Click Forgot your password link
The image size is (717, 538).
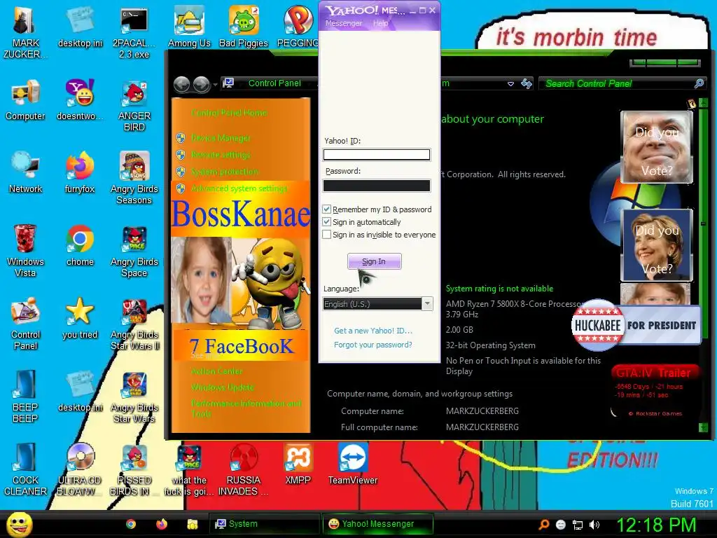(x=373, y=345)
